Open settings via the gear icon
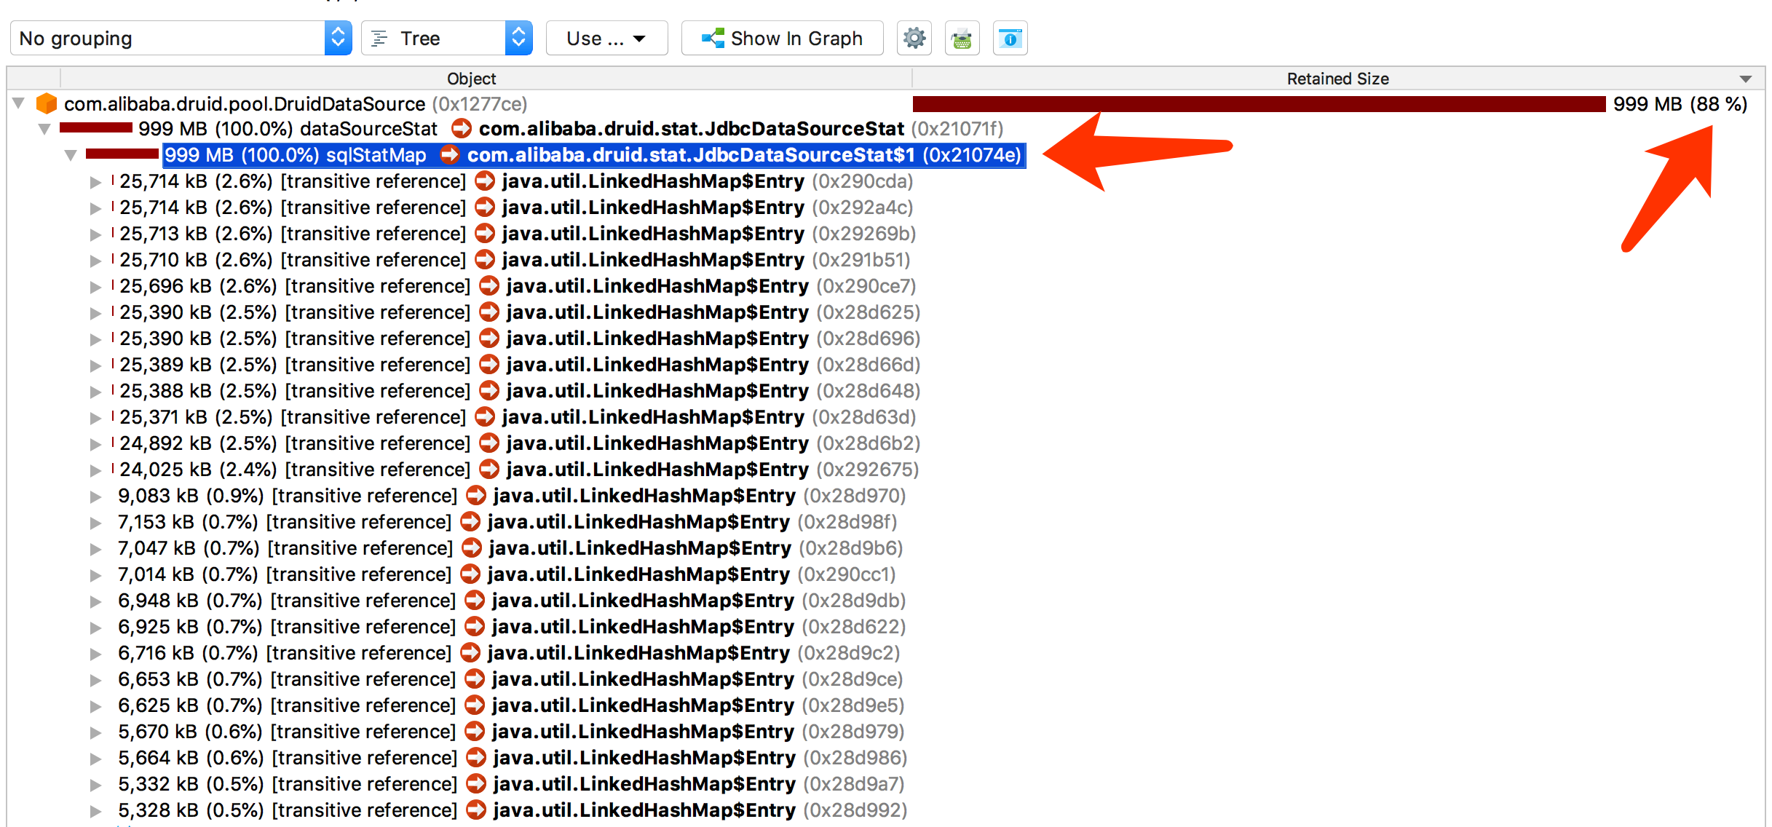Screen dimensions: 1772x827 914,38
